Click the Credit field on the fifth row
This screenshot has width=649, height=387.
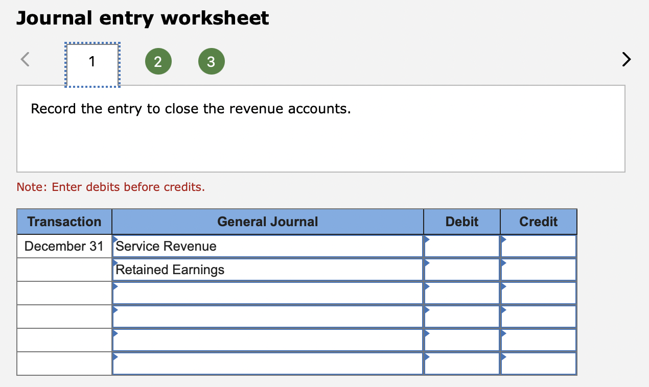pyautogui.click(x=538, y=340)
